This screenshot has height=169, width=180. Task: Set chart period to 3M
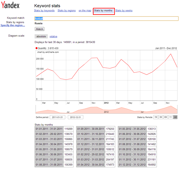point(161,117)
